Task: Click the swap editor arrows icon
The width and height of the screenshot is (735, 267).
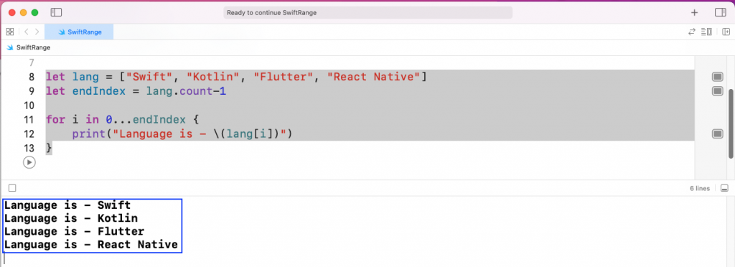Action: (x=691, y=32)
